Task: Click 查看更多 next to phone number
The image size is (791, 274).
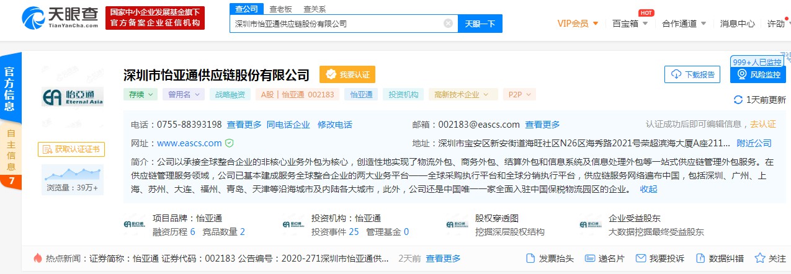Action: 244,125
